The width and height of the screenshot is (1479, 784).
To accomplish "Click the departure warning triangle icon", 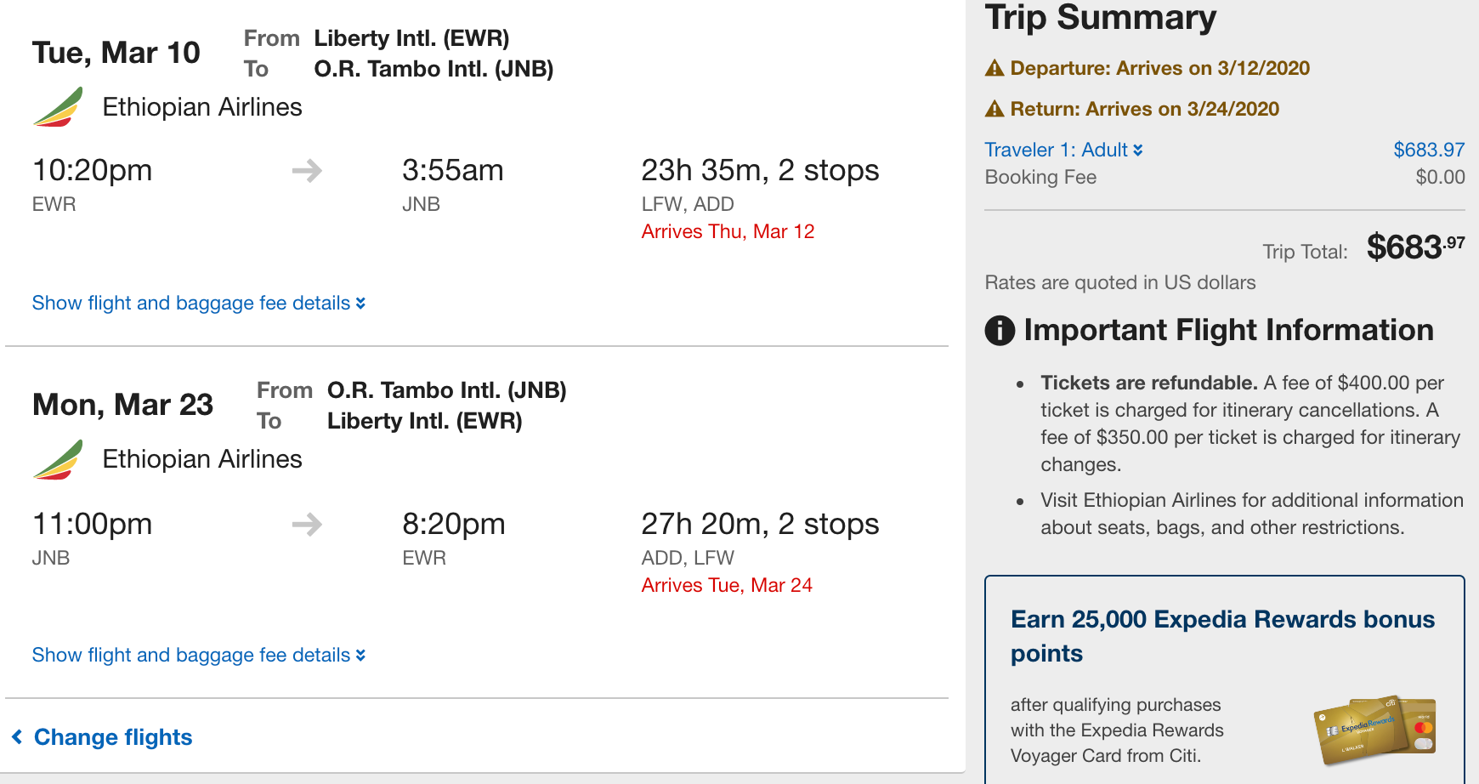I will coord(994,69).
